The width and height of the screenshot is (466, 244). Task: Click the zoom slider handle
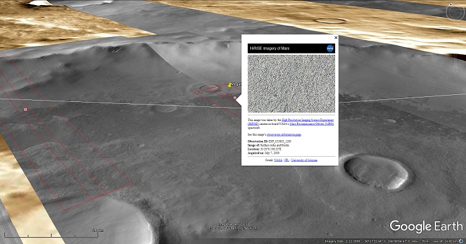click(x=455, y=69)
